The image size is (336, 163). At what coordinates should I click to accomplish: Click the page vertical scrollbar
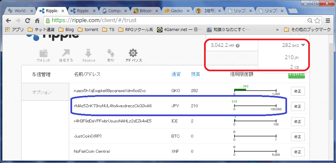pyautogui.click(x=332, y=81)
